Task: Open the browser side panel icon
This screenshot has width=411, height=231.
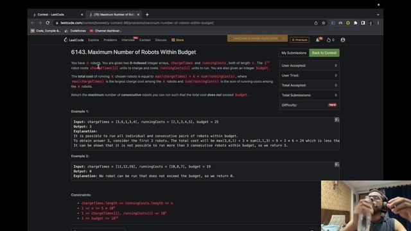Action: pyautogui.click(x=363, y=23)
